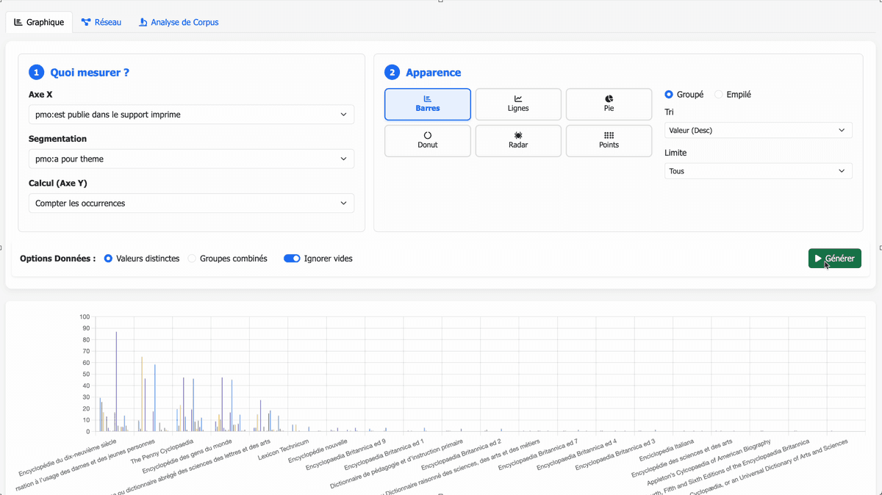This screenshot has width=882, height=495.
Task: Select the Empilé radio button
Action: tap(719, 95)
